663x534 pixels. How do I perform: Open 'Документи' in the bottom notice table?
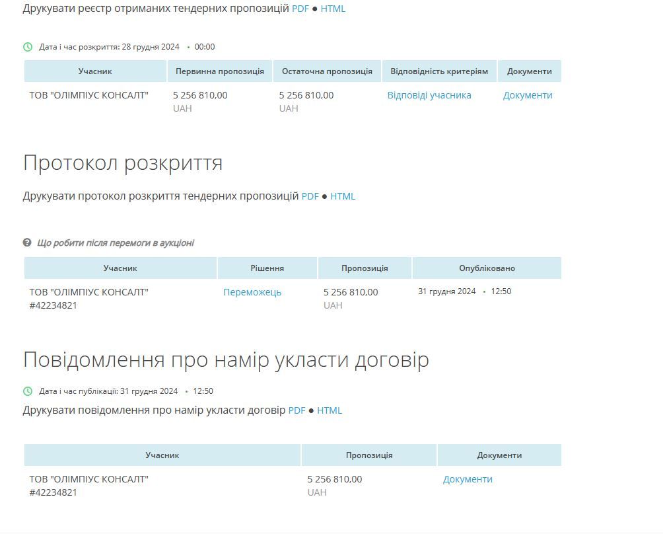point(466,479)
